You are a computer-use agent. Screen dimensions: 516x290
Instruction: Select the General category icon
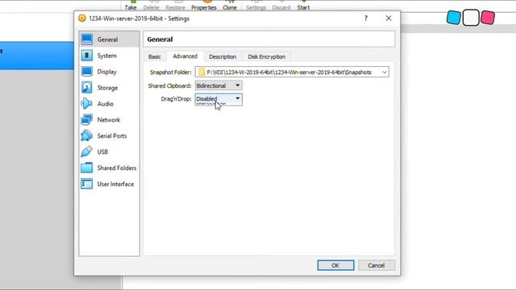point(87,39)
